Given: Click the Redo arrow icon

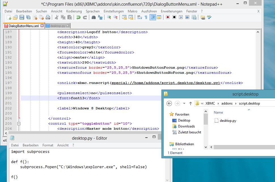Looking at the screenshot, I should [85, 17].
